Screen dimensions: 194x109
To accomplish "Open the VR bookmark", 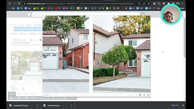I will [x=148, y=8].
